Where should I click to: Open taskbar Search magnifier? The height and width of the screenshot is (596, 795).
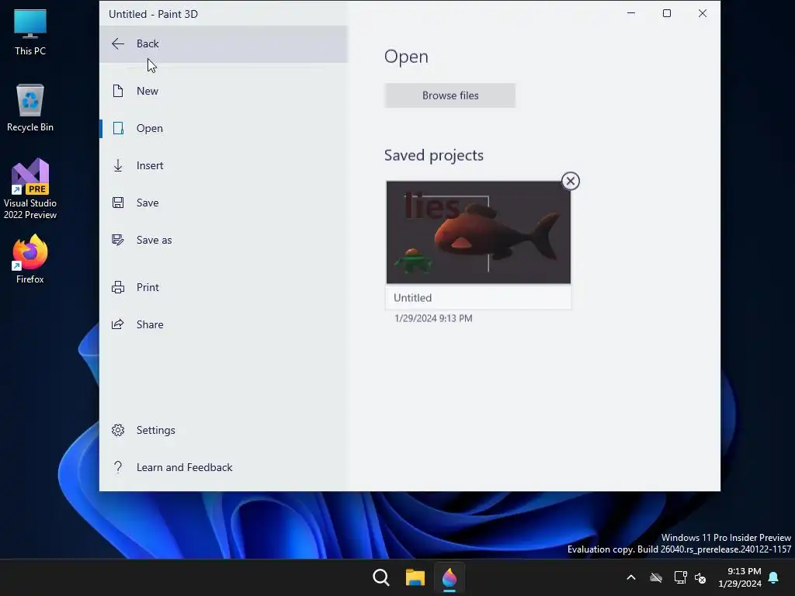tap(380, 577)
